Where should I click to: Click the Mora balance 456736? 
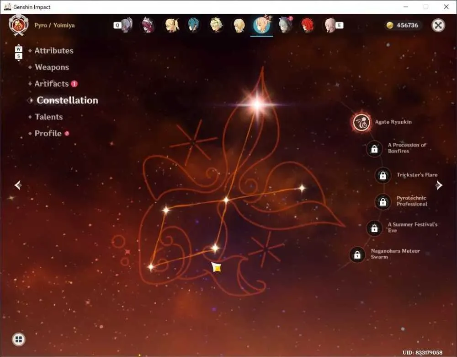coord(403,25)
